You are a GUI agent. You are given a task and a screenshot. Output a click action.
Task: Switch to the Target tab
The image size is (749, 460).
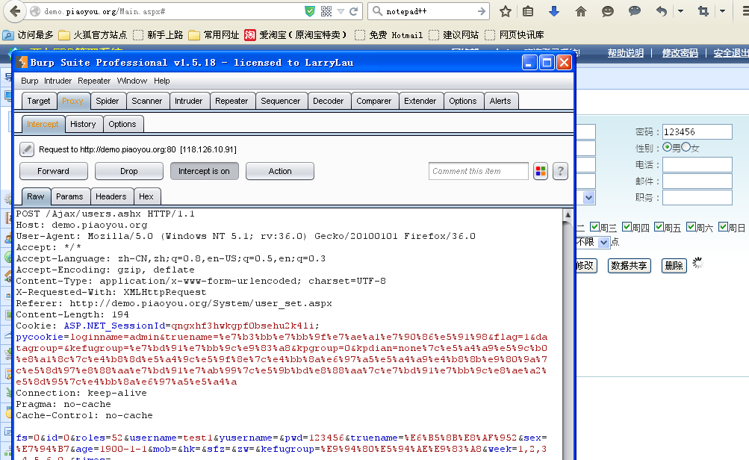click(x=39, y=101)
